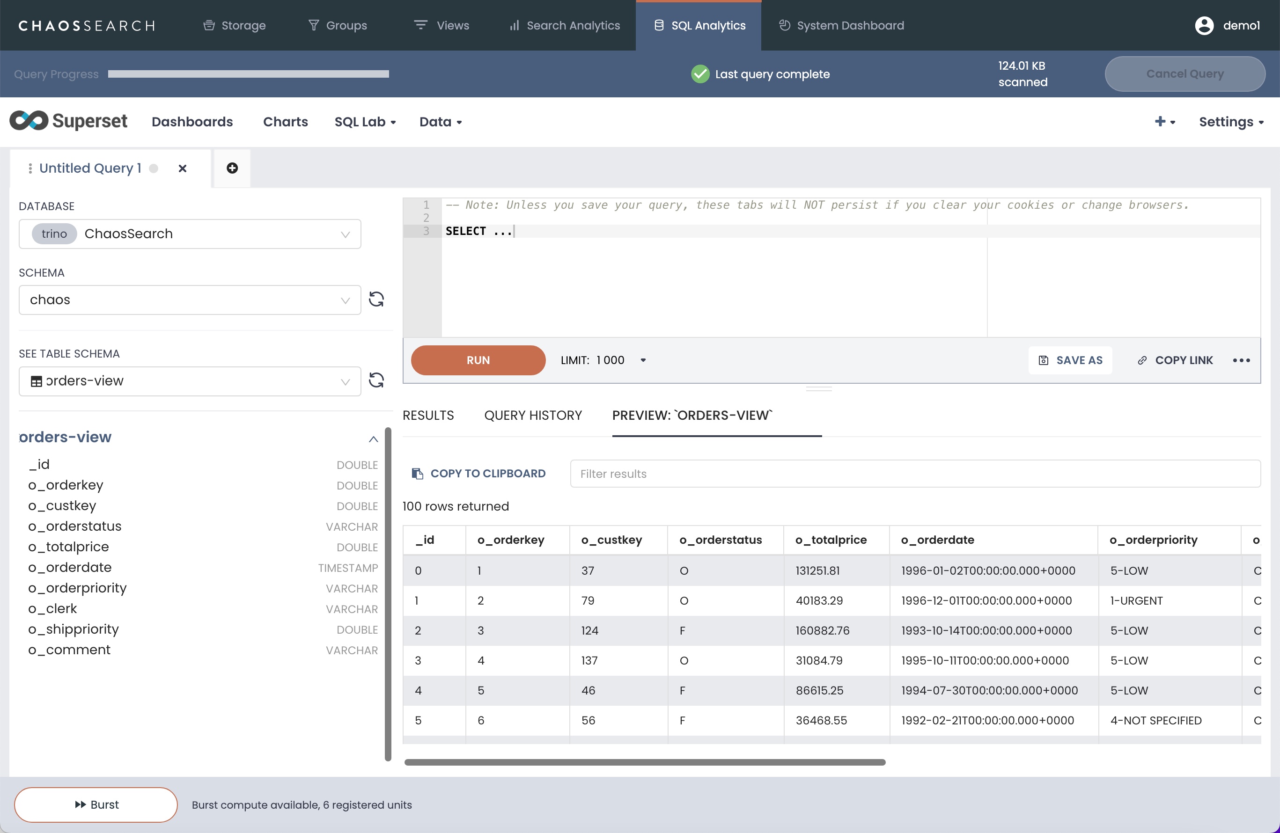Open the Search Analytics navigation tab
1280x833 pixels.
coord(564,25)
